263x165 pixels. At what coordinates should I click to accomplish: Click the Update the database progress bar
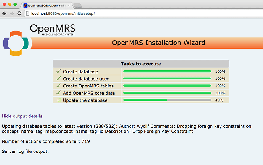(x=167, y=100)
